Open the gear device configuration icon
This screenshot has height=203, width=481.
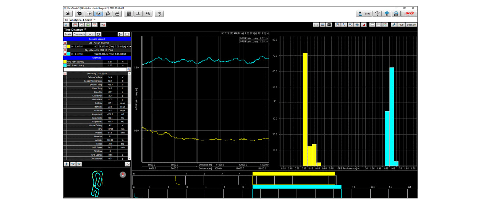pyautogui.click(x=79, y=14)
